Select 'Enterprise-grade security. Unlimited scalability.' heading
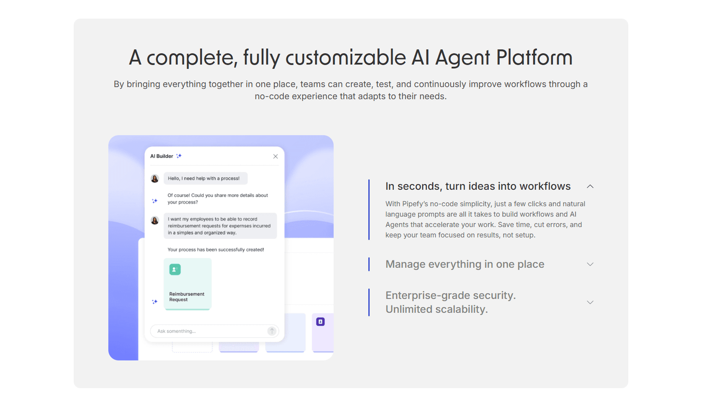The width and height of the screenshot is (702, 412). pos(451,302)
